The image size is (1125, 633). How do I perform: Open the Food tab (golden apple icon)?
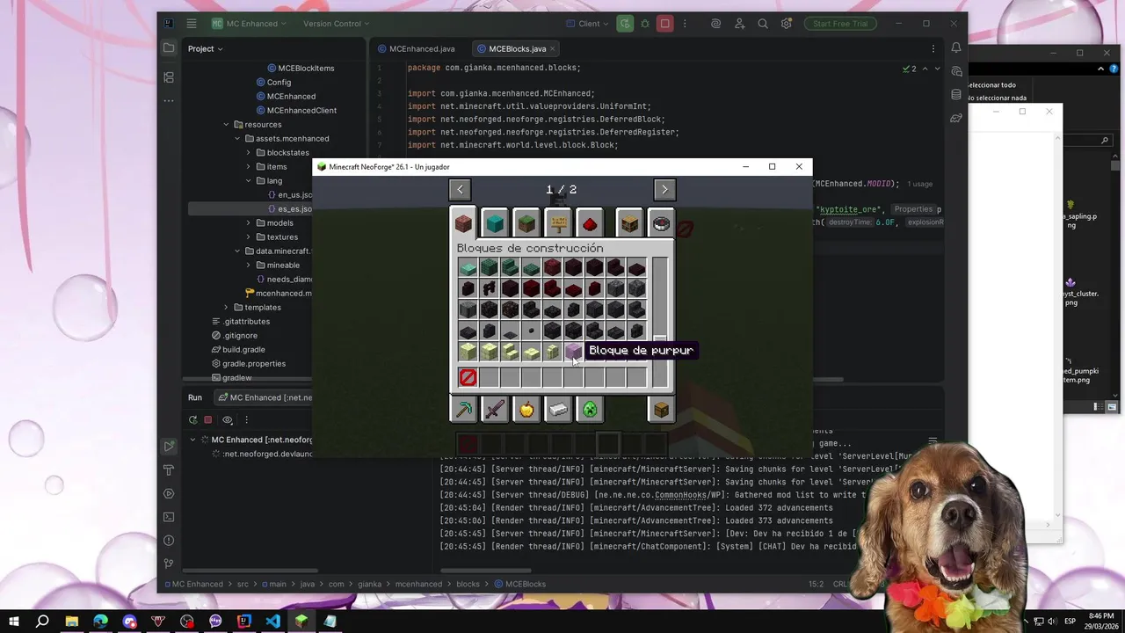click(526, 409)
